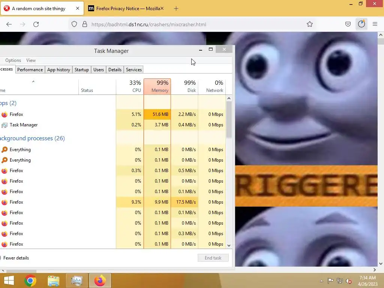384x288 pixels.
Task: Open a new tab with the plus button
Action: (176, 9)
